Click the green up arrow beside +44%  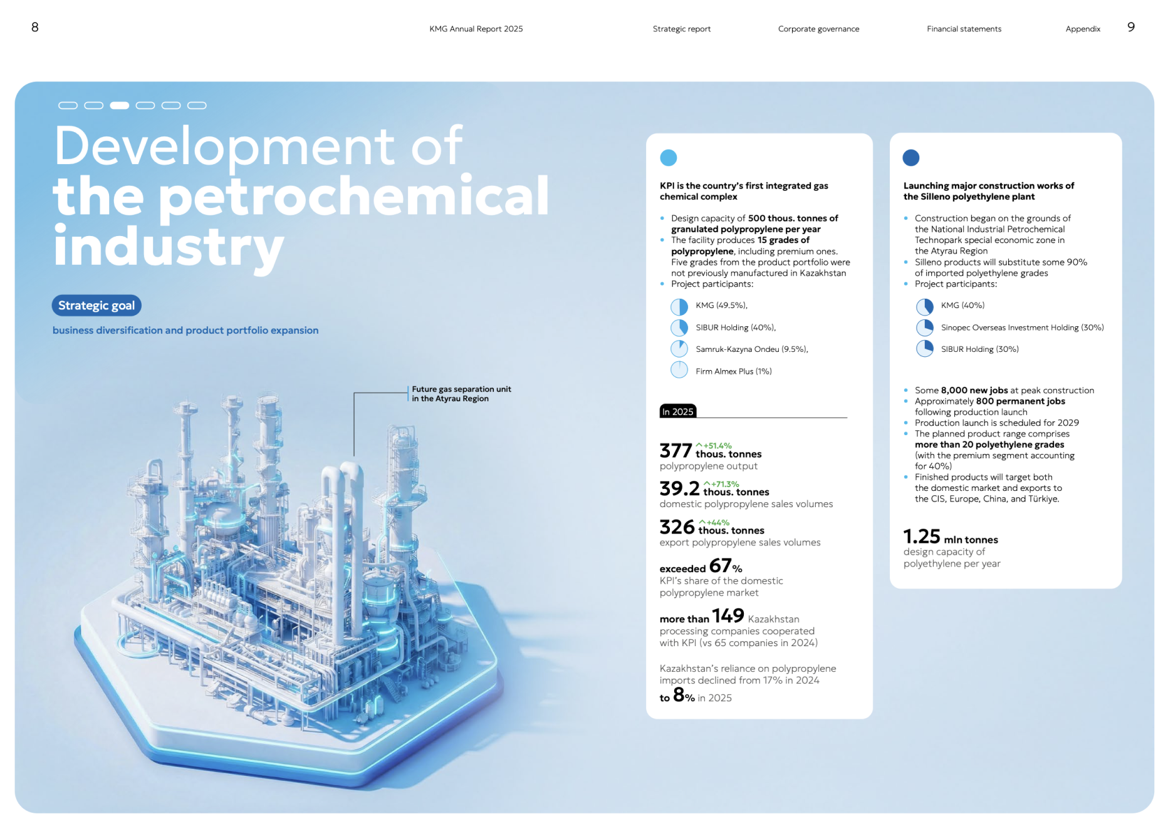pos(702,522)
